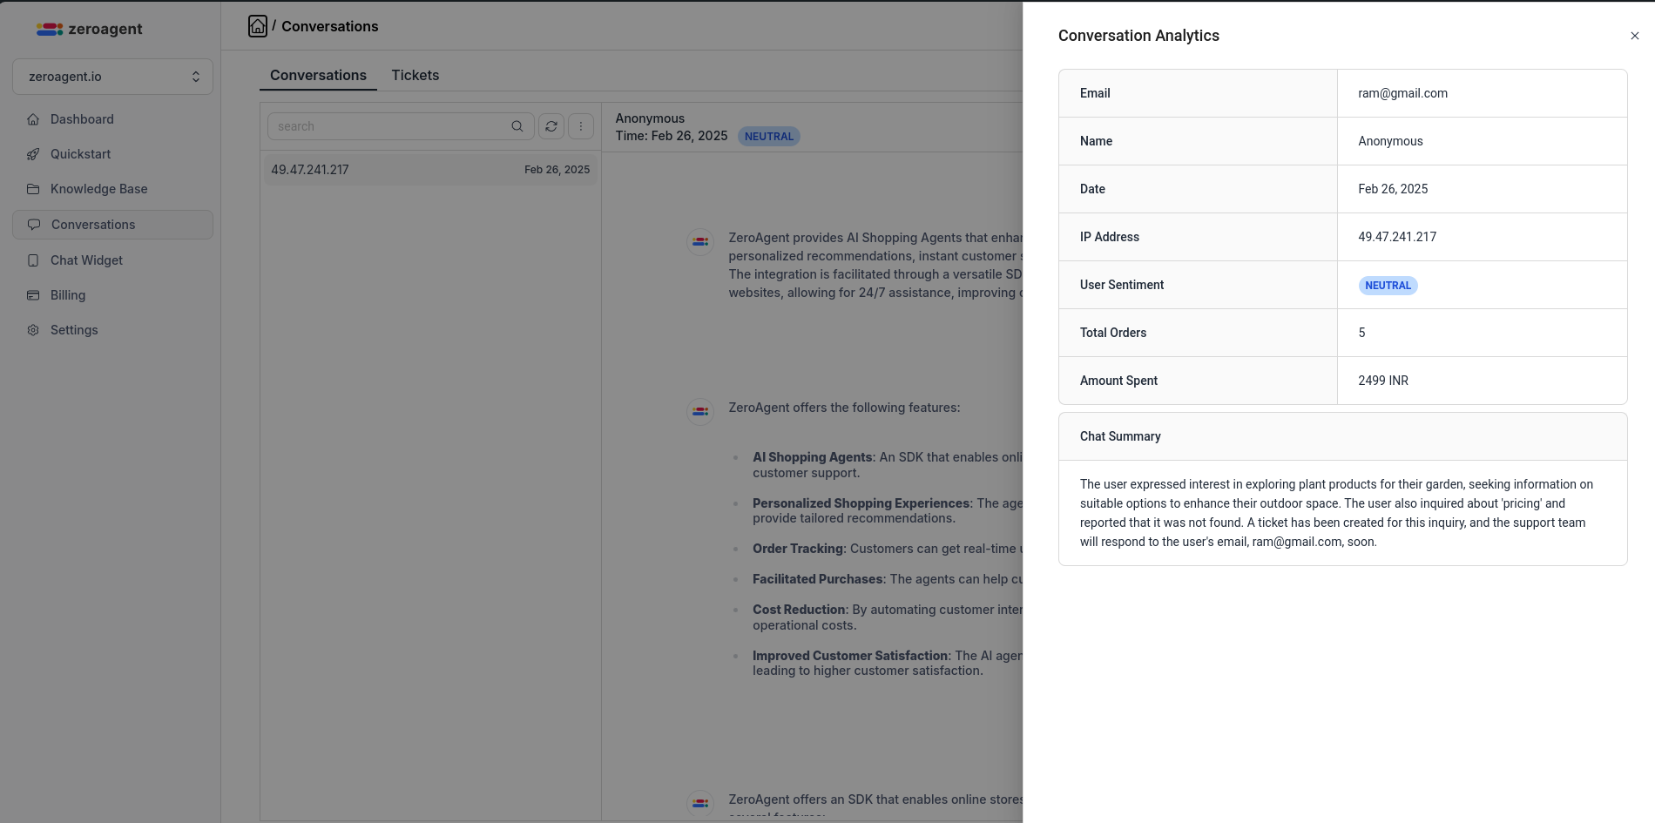
Task: Refresh the conversation list
Action: [551, 126]
